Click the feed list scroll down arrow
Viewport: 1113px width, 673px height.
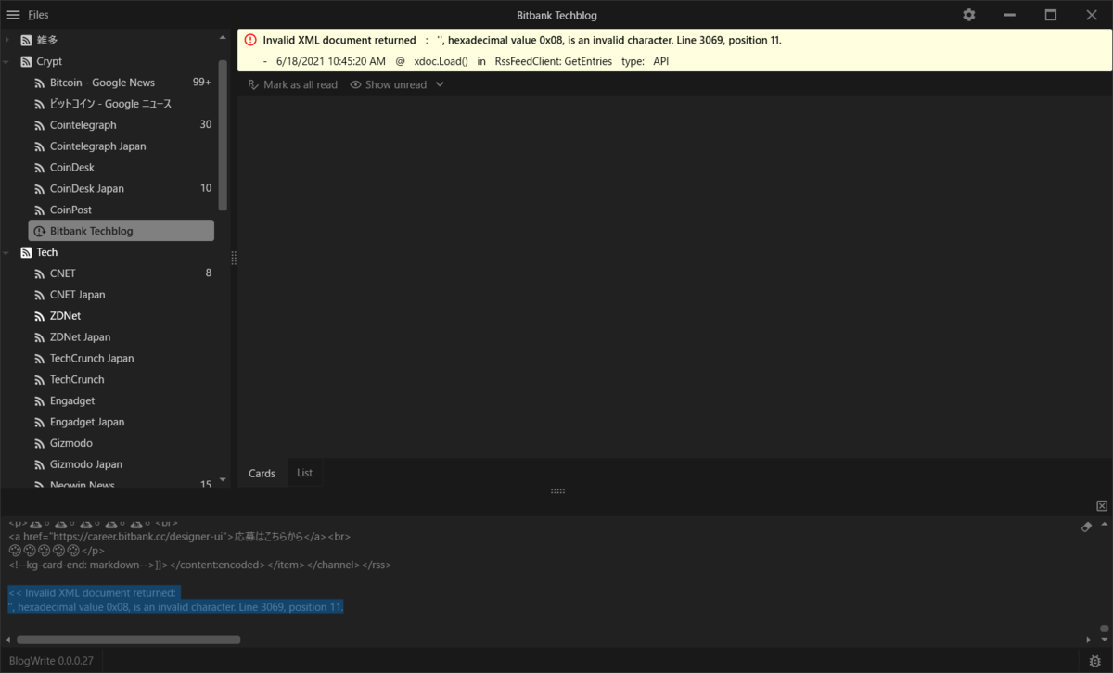click(223, 480)
